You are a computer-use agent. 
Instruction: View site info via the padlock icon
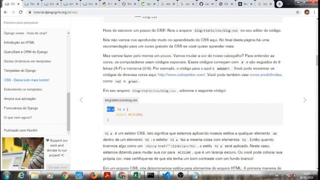(x=30, y=12)
